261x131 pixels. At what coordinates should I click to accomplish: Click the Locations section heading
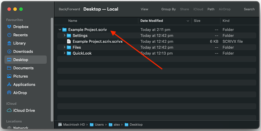pos(14,121)
